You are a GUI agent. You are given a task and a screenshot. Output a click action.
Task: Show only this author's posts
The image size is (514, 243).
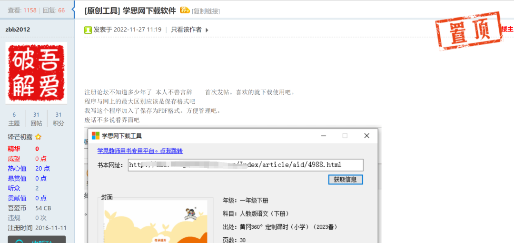[186, 30]
